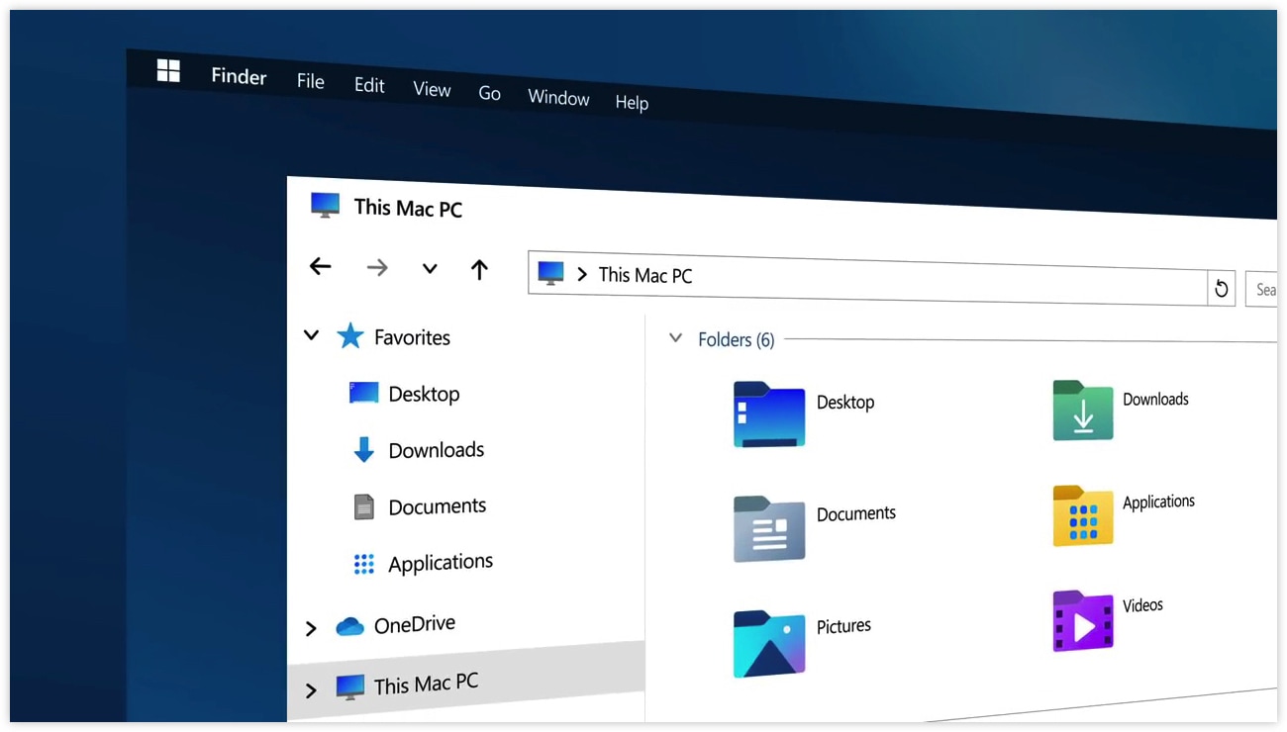Open Downloads from the sidebar
Viewport: 1287px width, 732px height.
[x=437, y=450]
